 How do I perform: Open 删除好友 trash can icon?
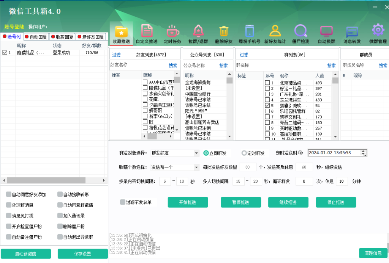[224, 31]
